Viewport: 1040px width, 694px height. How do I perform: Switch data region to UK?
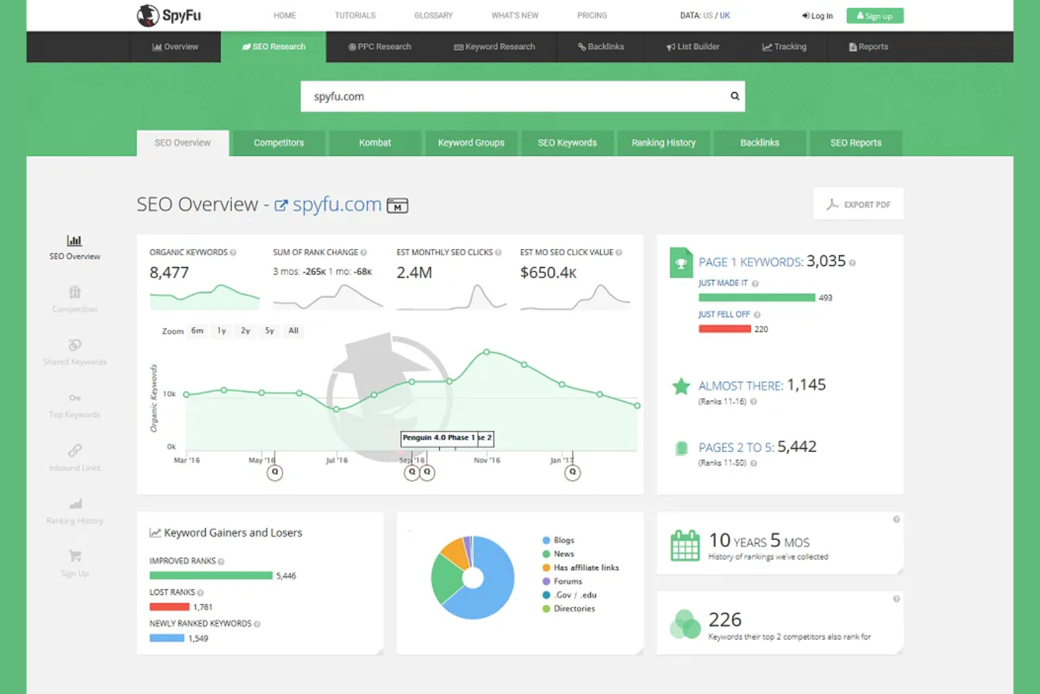point(724,15)
